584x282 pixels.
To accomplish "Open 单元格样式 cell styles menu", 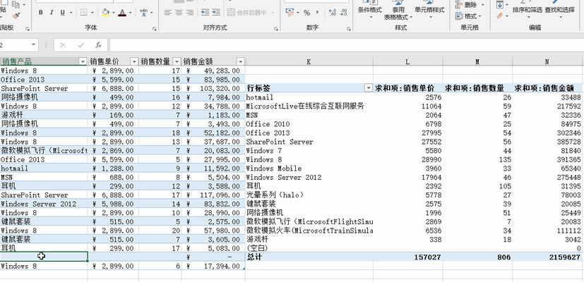I will (429, 10).
